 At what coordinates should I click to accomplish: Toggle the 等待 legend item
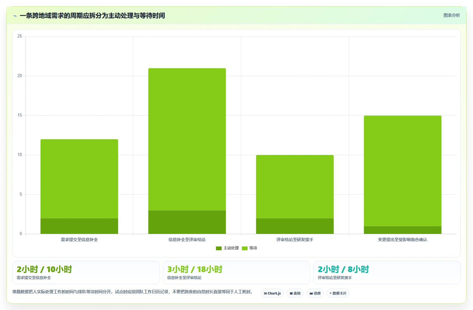[x=249, y=248]
